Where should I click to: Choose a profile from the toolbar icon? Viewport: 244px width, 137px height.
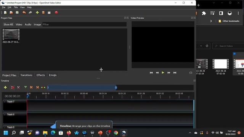pos(43,13)
